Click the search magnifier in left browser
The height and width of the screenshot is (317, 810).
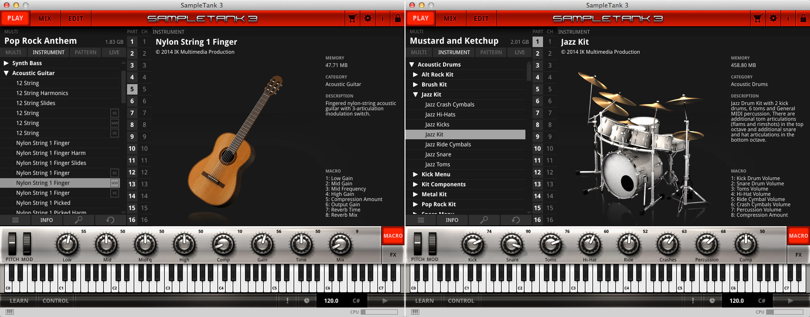79,220
